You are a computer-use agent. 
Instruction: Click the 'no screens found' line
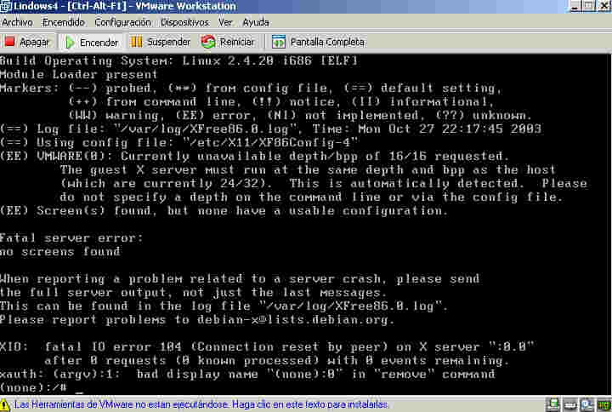60,251
